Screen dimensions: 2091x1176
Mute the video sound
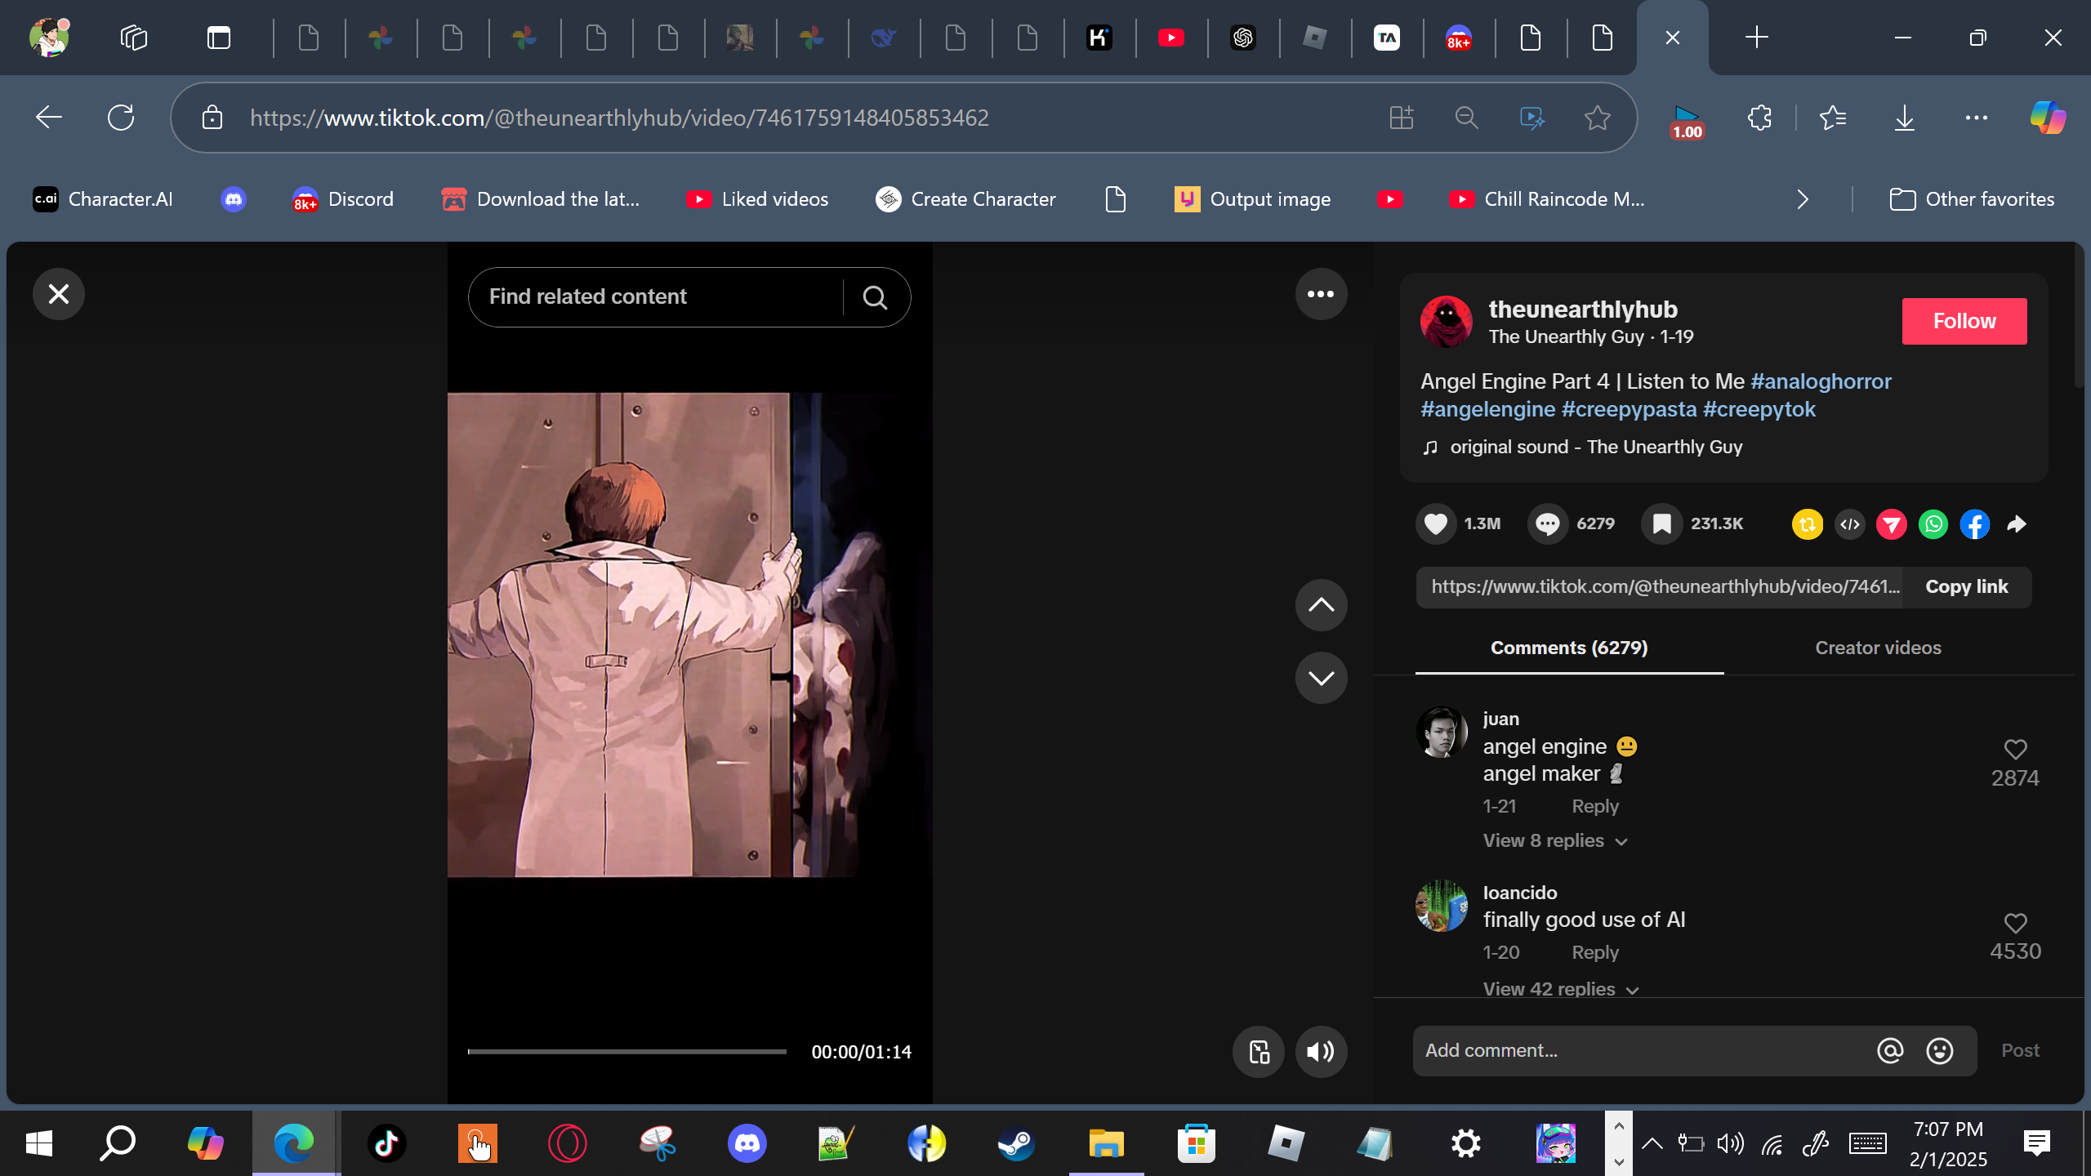tap(1320, 1052)
